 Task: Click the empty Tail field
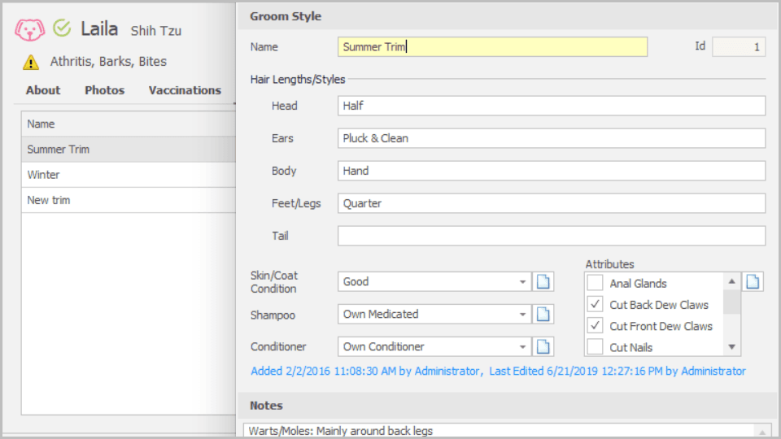552,236
